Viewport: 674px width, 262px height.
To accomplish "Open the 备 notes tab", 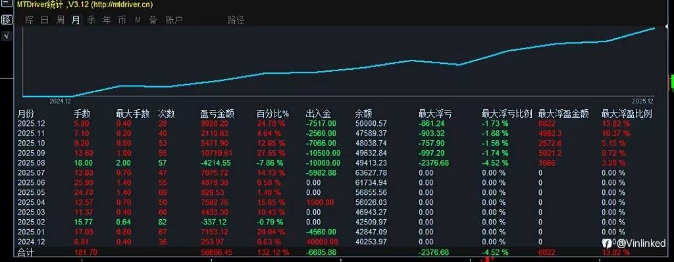I will pyautogui.click(x=153, y=20).
